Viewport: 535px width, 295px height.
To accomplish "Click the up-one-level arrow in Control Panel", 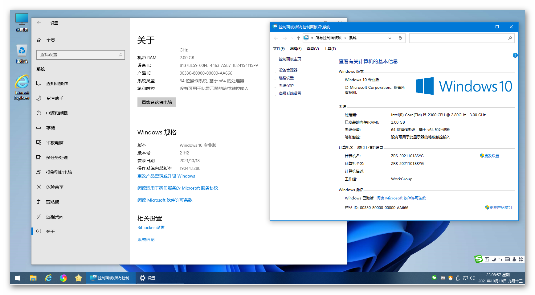I will (298, 38).
